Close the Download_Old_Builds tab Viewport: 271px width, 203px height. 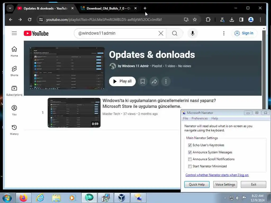pyautogui.click(x=135, y=8)
